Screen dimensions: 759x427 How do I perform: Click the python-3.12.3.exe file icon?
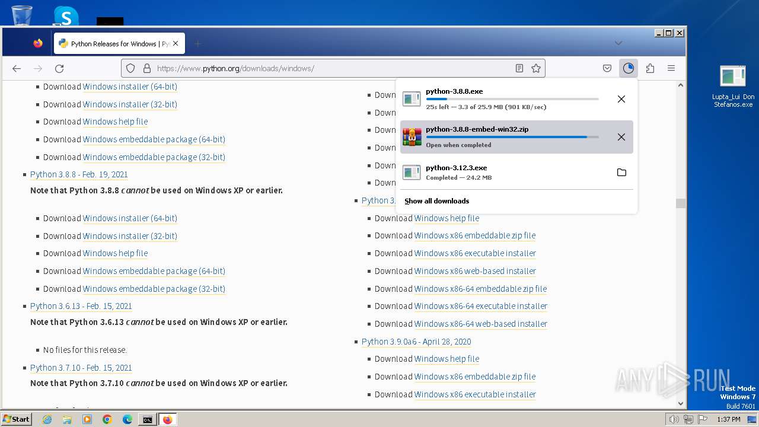[x=412, y=173]
